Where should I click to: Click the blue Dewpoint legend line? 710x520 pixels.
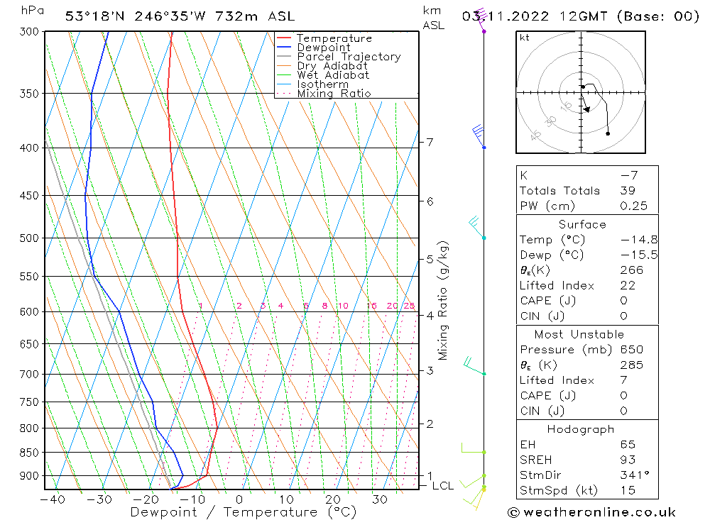(283, 47)
